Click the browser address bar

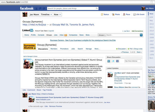(75, 2)
